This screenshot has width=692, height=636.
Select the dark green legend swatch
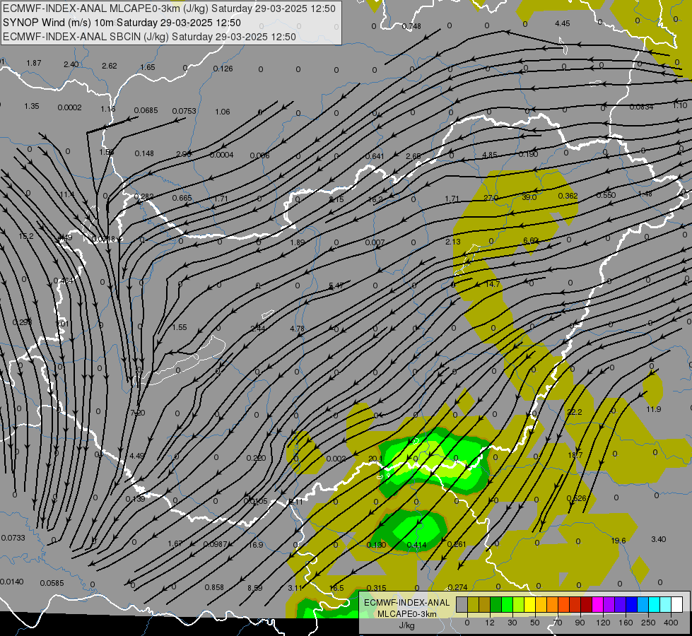click(x=495, y=605)
